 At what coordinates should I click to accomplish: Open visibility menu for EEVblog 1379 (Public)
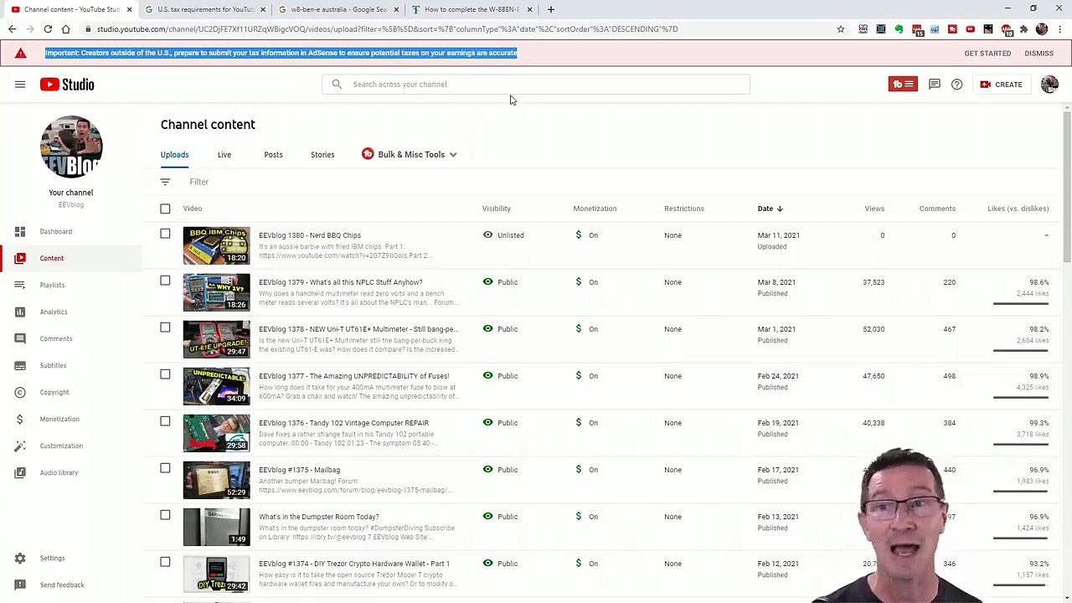(x=501, y=282)
